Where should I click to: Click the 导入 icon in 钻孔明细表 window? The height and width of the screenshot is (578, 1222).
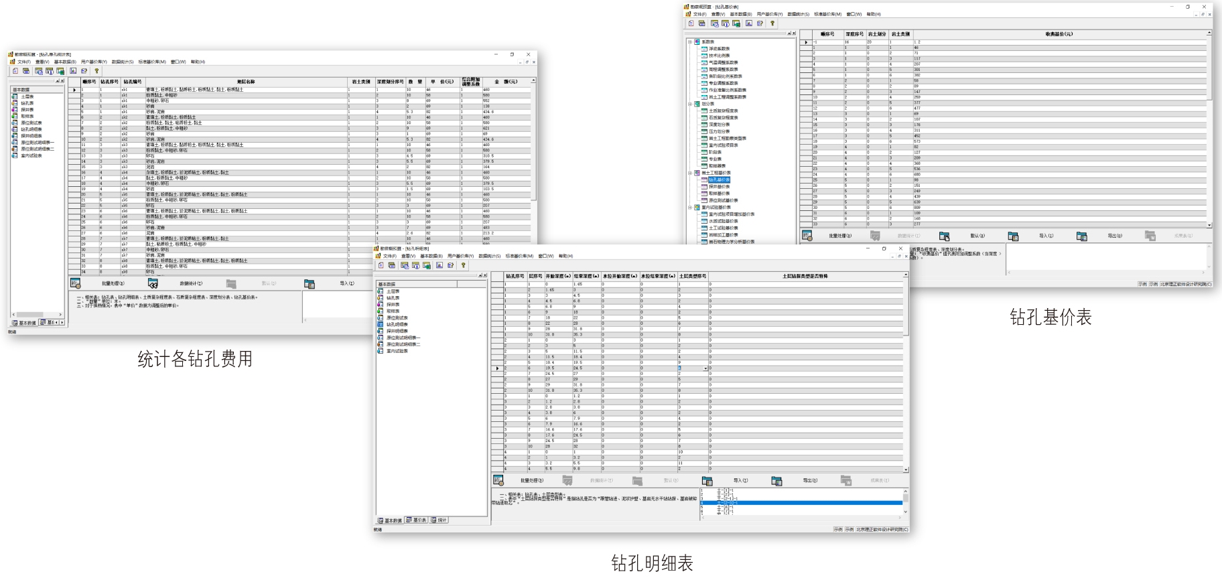(707, 480)
